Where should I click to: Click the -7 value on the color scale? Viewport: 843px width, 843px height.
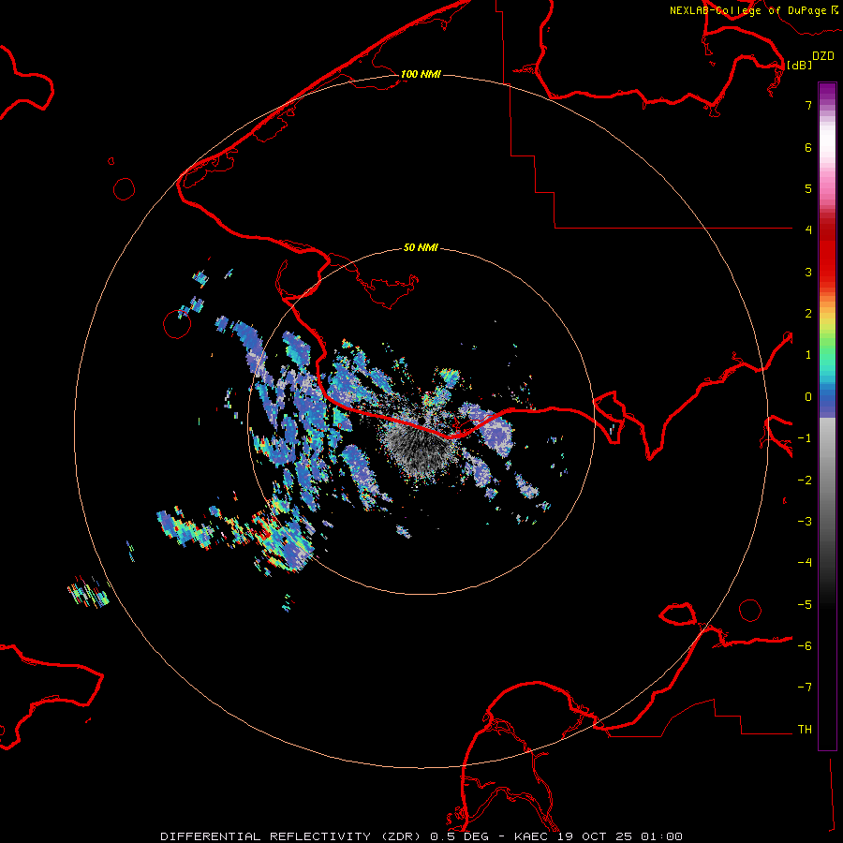[x=805, y=688]
